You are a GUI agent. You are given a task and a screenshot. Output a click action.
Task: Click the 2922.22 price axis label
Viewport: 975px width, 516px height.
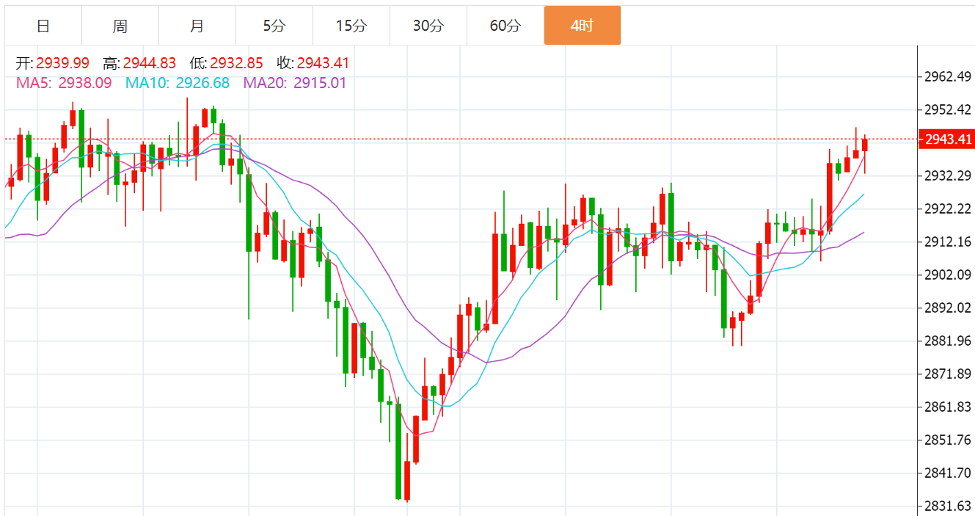tap(948, 209)
